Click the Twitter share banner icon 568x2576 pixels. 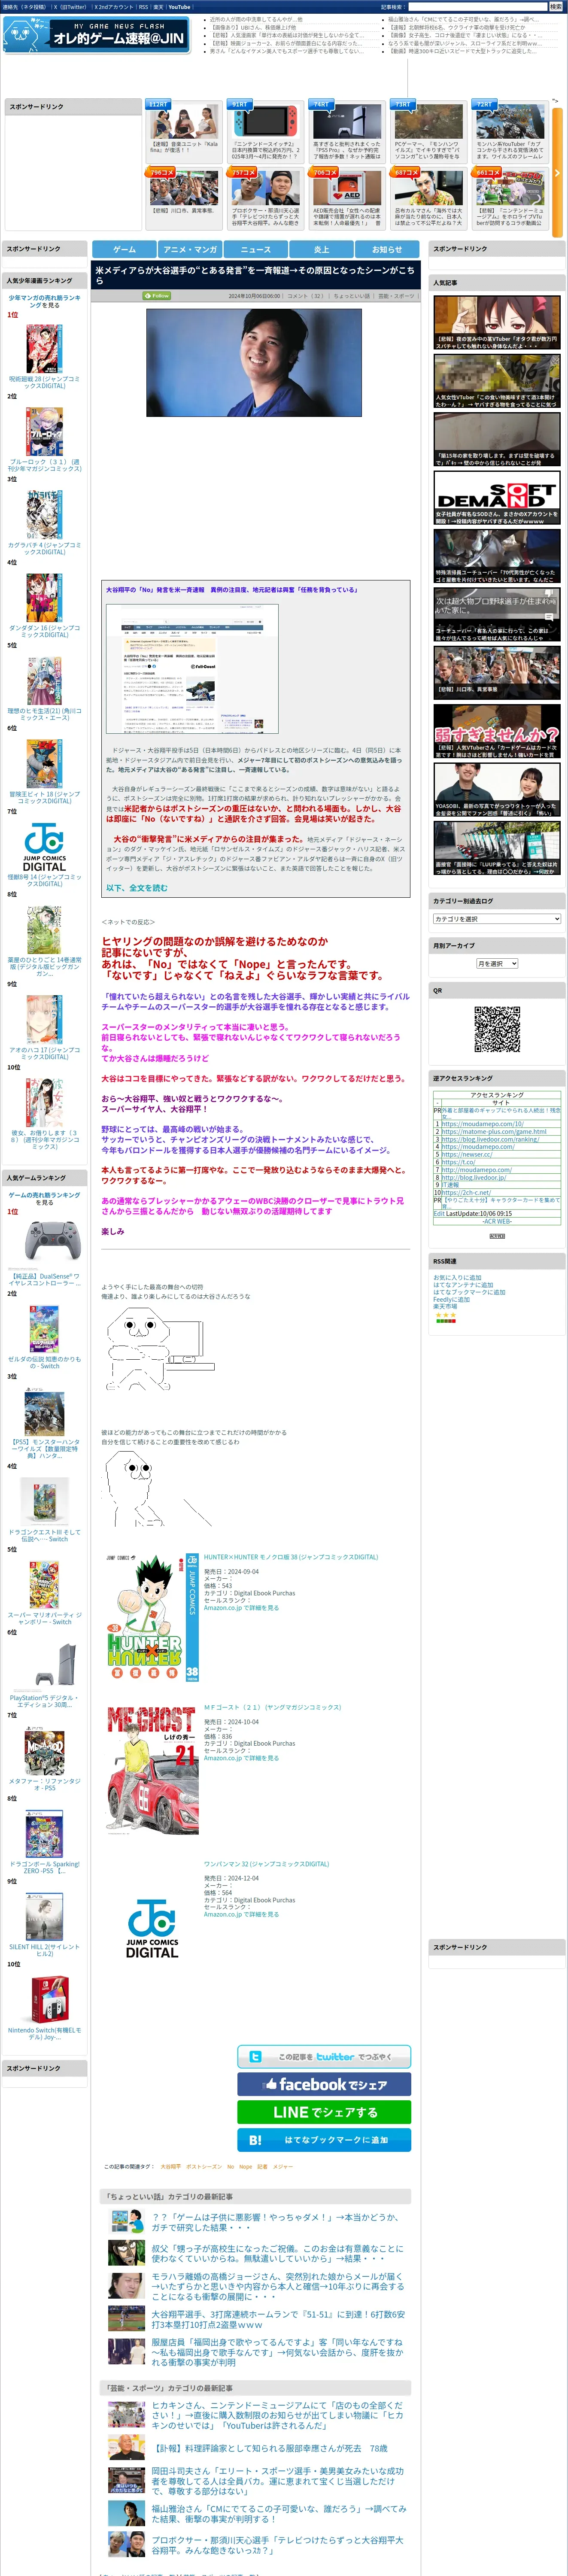(x=324, y=2056)
